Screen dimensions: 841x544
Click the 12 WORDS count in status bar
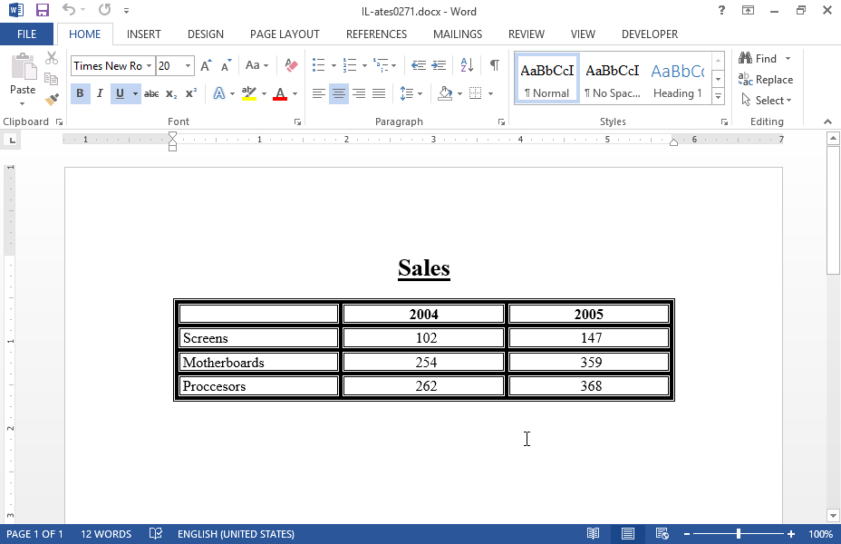click(x=106, y=534)
